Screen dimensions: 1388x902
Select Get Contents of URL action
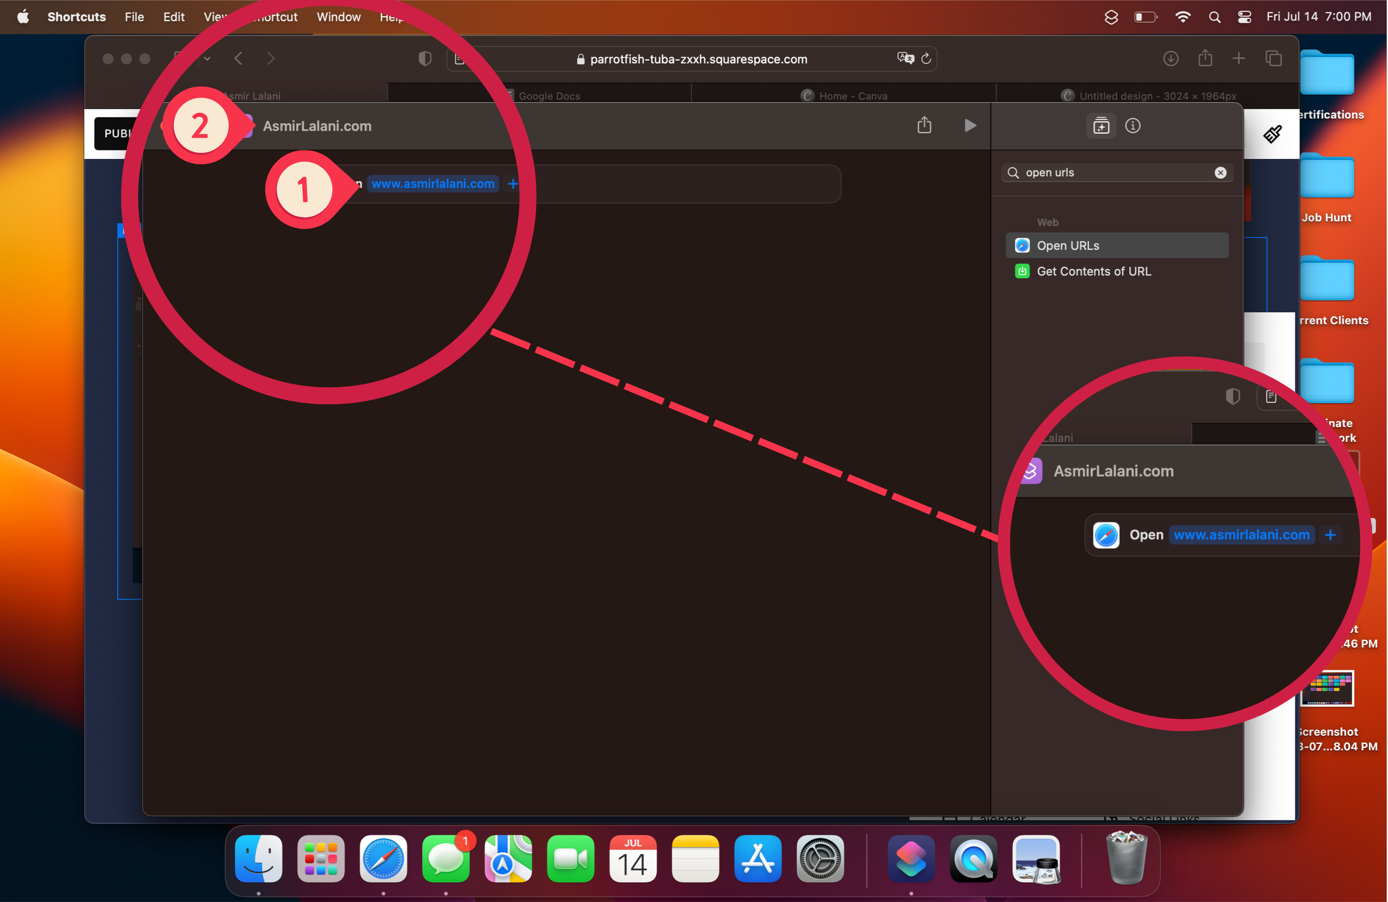[1094, 271]
